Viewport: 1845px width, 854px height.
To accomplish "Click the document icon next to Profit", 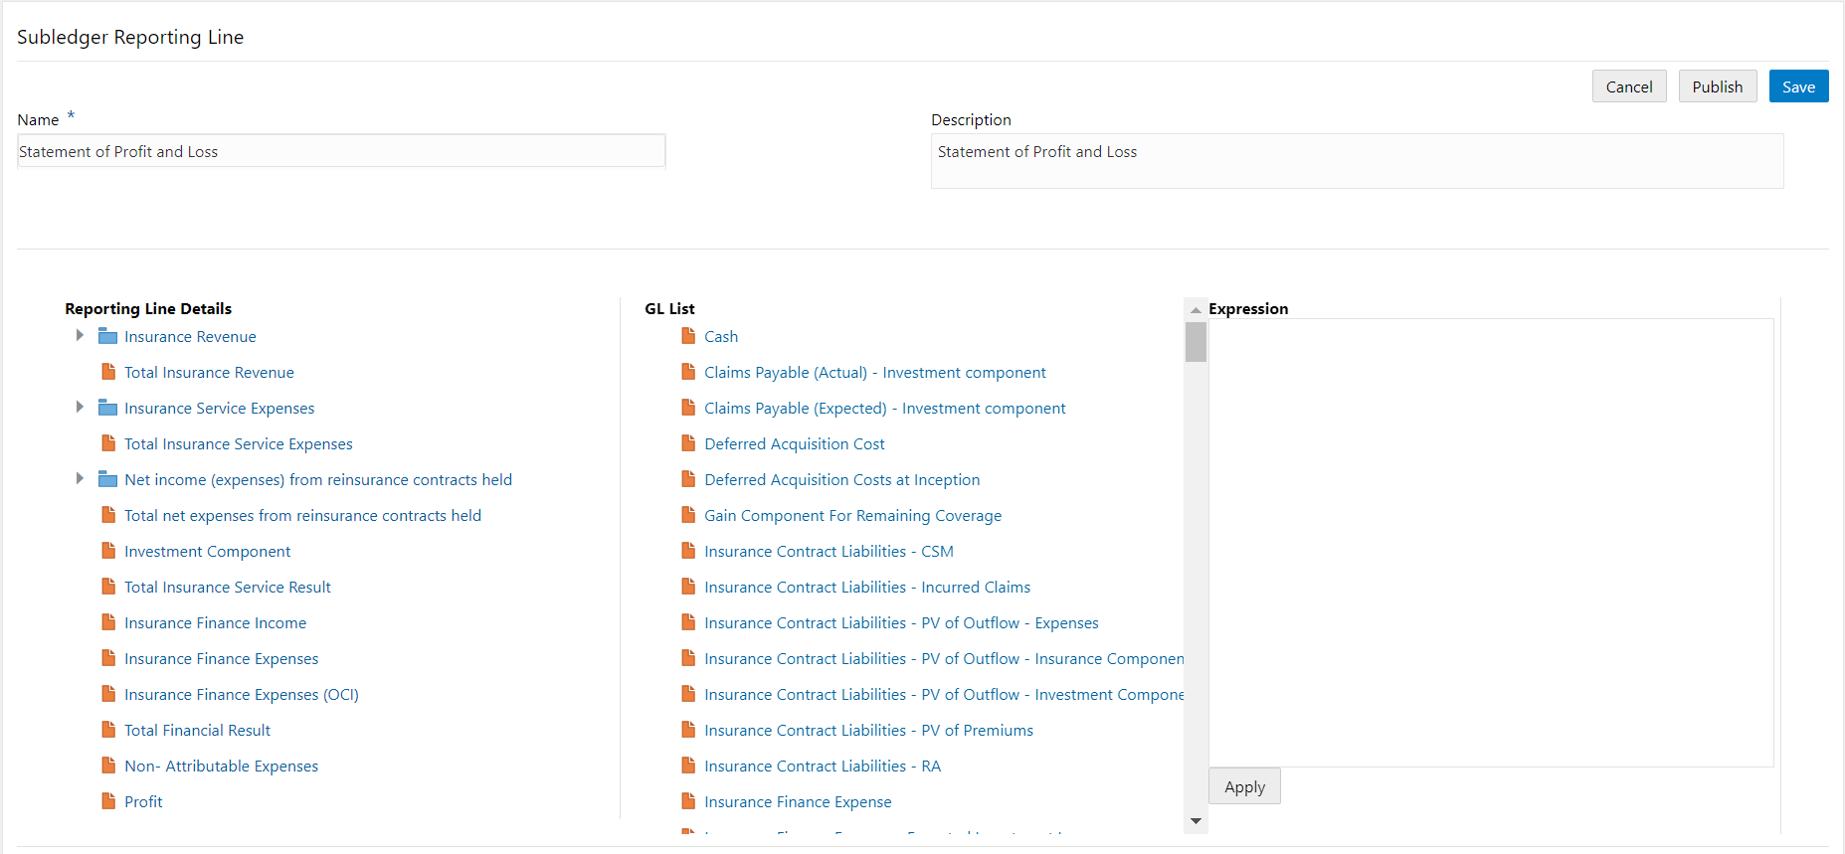I will (108, 801).
